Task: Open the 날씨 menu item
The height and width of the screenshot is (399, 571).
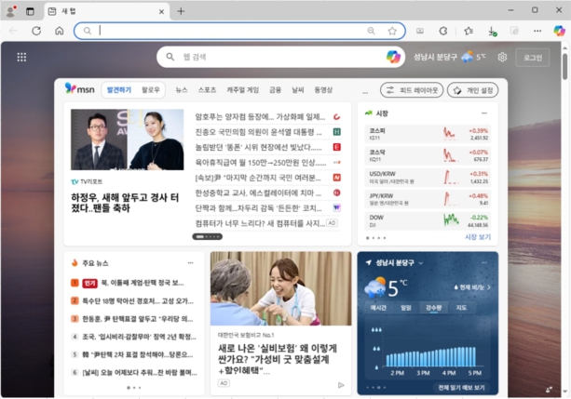Action: pos(298,90)
